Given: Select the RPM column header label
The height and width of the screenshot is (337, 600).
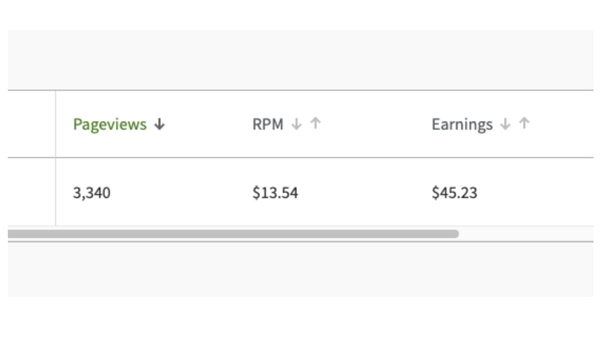Looking at the screenshot, I should click(x=268, y=124).
